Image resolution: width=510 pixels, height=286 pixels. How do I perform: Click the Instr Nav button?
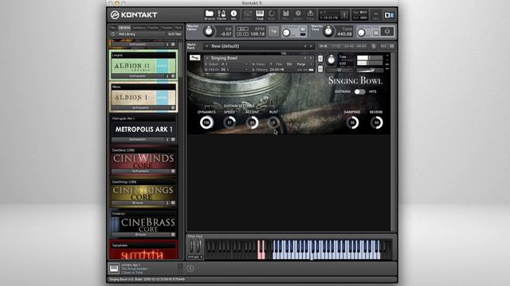175,34
